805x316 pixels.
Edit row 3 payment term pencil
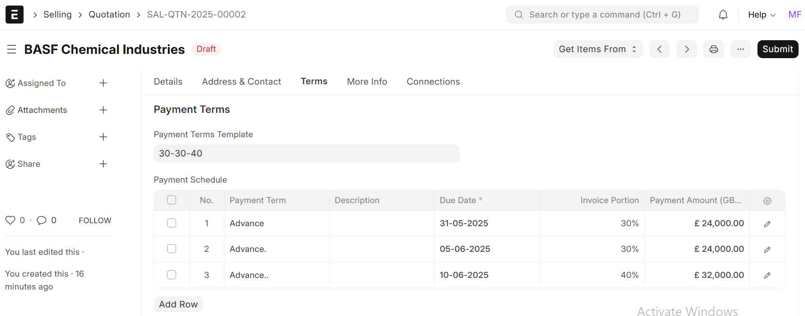[x=767, y=275]
